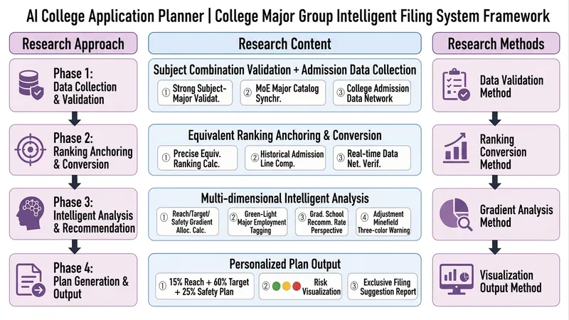Click the target crosshair icon in Phase 2
This screenshot has width=569, height=320.
pos(31,149)
